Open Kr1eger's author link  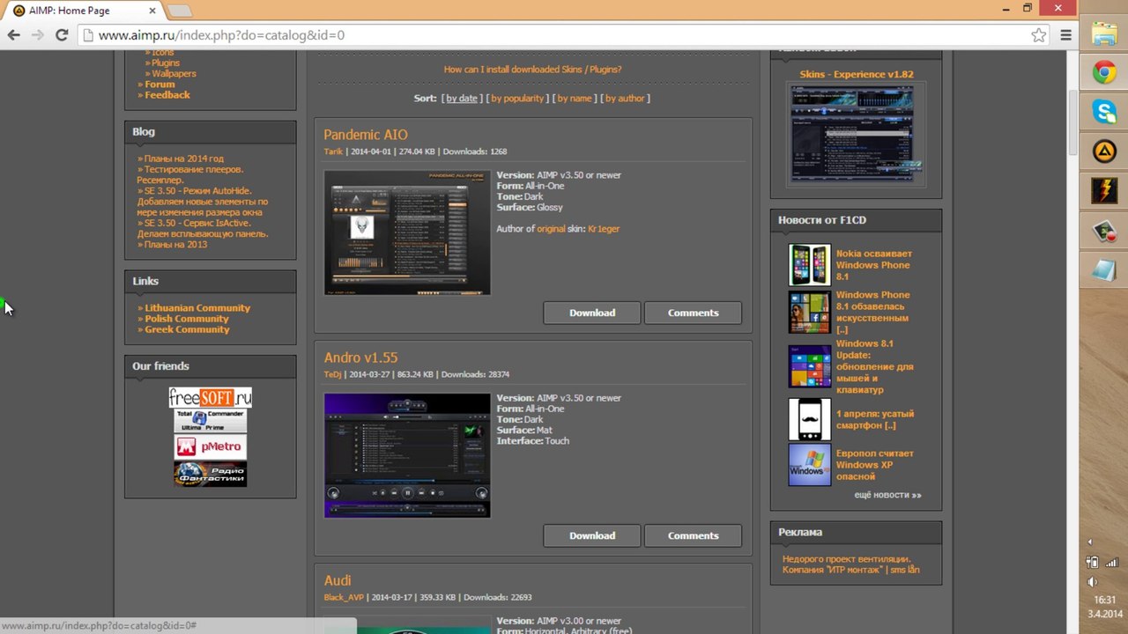(604, 229)
